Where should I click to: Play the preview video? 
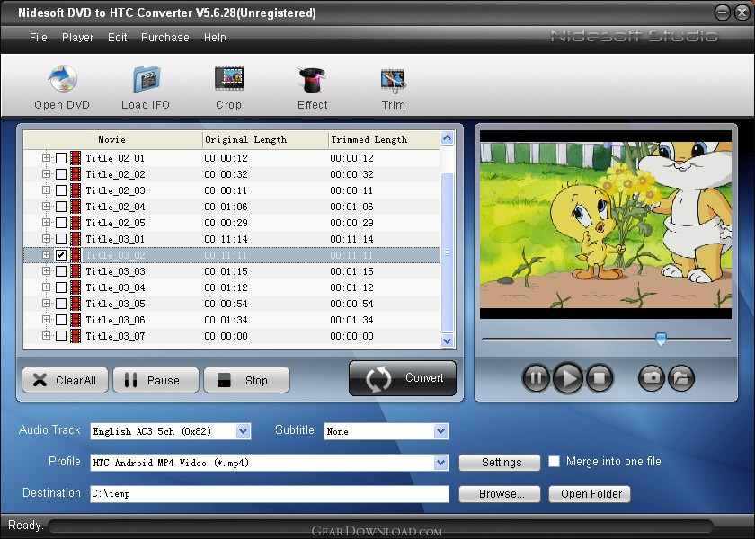568,378
